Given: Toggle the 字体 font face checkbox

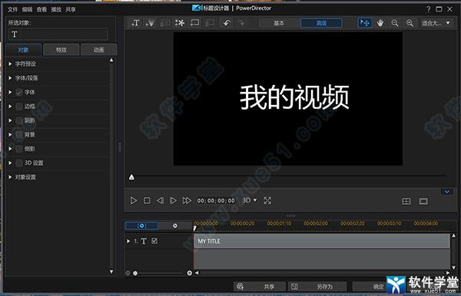Looking at the screenshot, I should pyautogui.click(x=19, y=93).
